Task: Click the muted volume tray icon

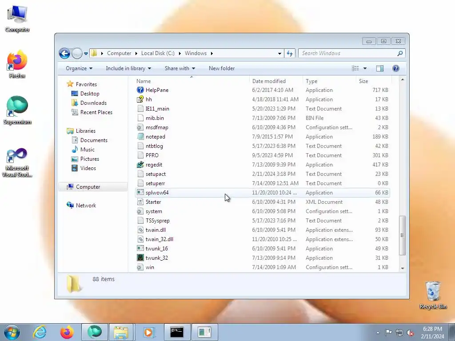Action: [410, 333]
